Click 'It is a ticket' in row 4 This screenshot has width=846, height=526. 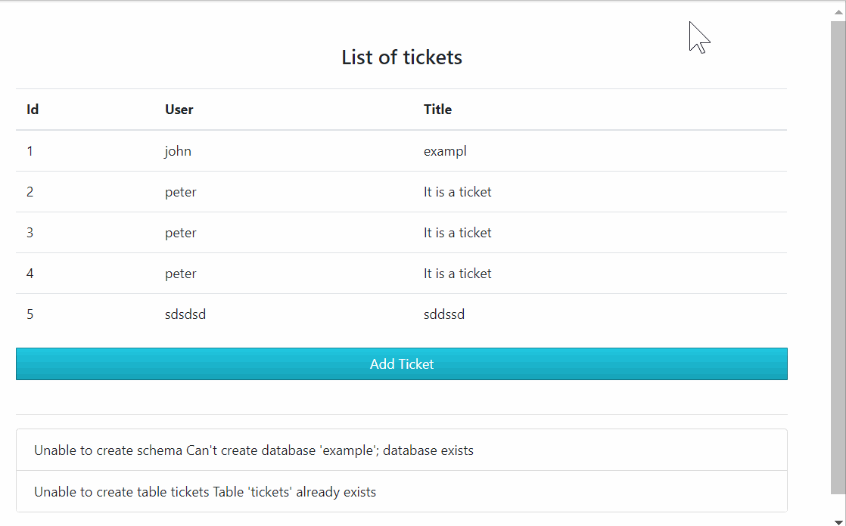pos(457,274)
